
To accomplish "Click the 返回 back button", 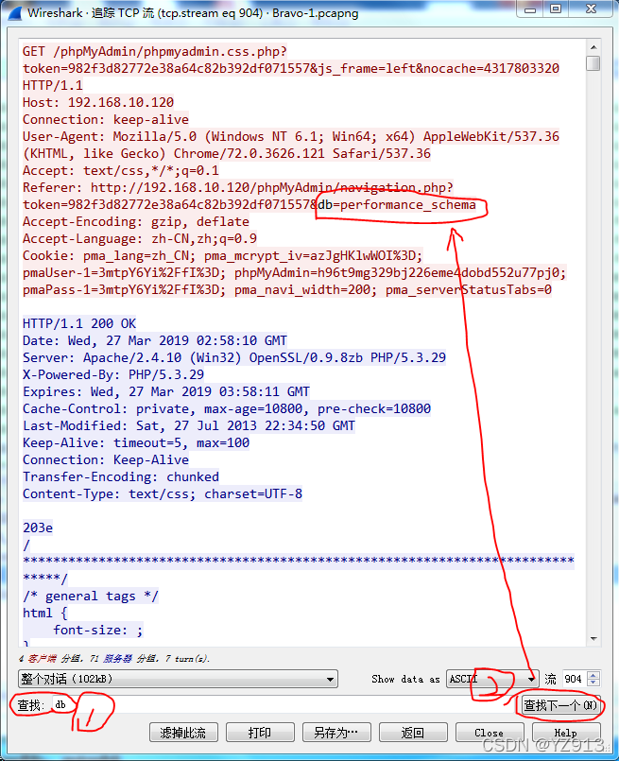I will click(x=413, y=732).
